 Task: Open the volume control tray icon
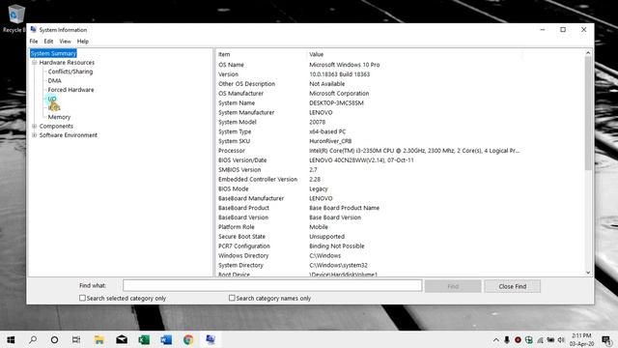click(561, 340)
